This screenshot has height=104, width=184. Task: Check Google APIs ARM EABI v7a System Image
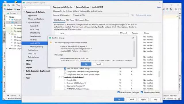point(65,71)
